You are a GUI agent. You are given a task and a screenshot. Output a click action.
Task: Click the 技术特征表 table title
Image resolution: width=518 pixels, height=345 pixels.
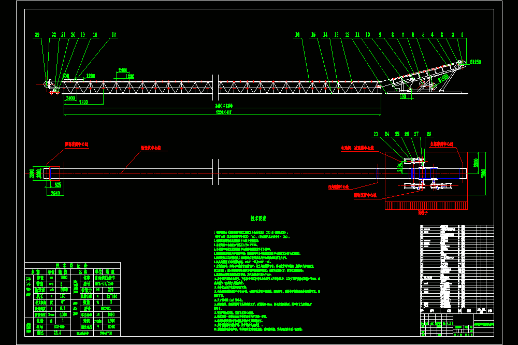(71, 265)
